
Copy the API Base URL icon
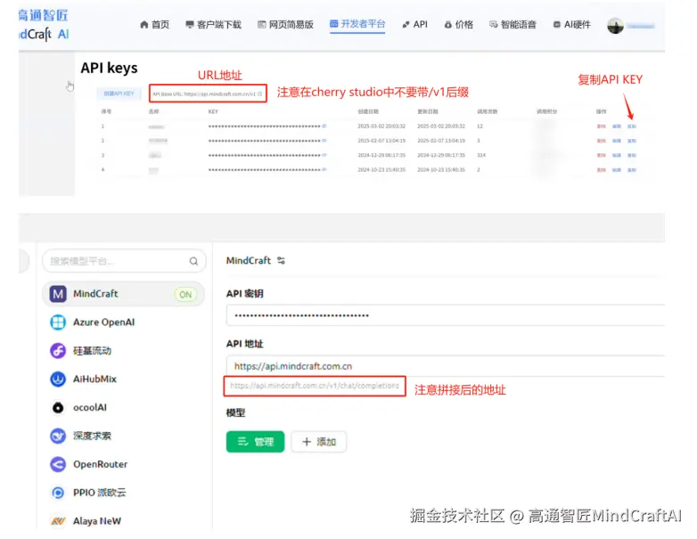click(260, 94)
